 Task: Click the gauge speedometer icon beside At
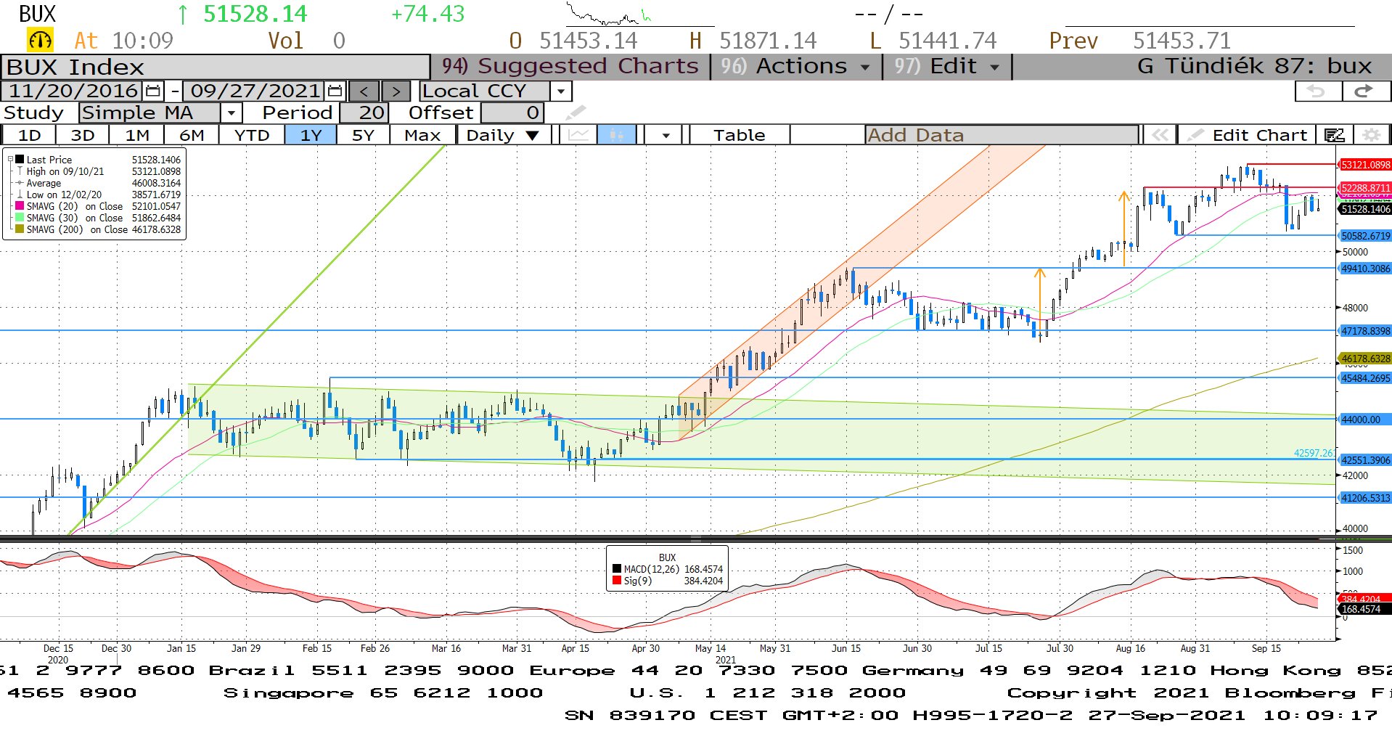point(40,40)
